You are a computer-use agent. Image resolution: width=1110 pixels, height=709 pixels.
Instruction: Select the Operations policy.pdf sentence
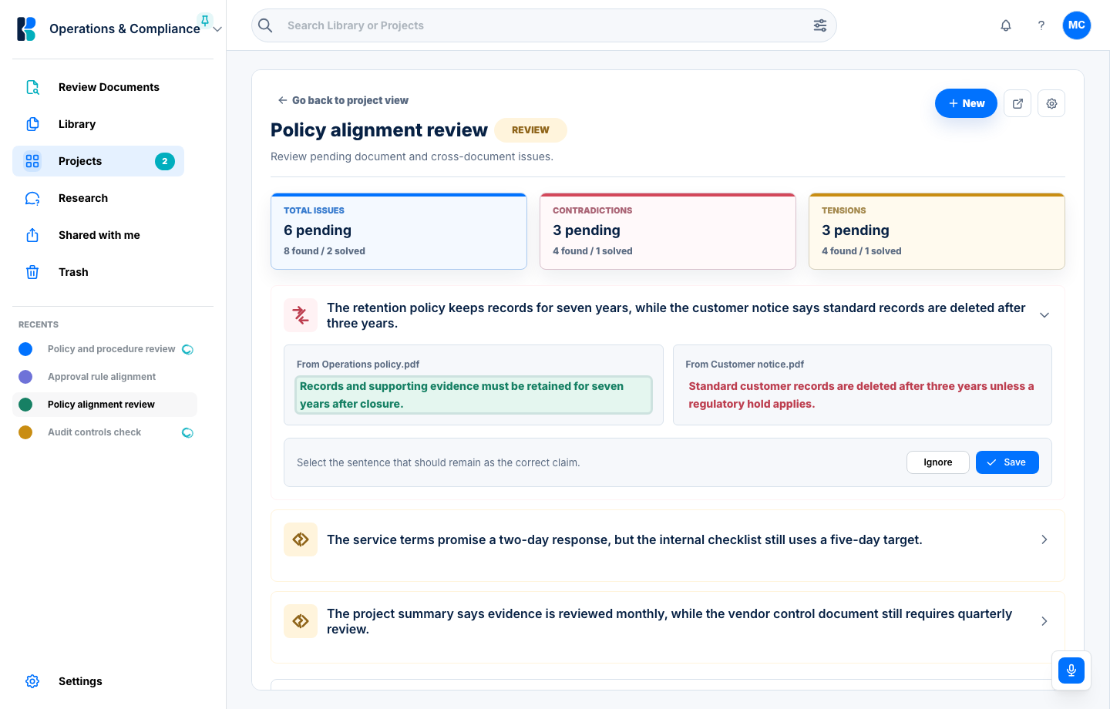[473, 395]
